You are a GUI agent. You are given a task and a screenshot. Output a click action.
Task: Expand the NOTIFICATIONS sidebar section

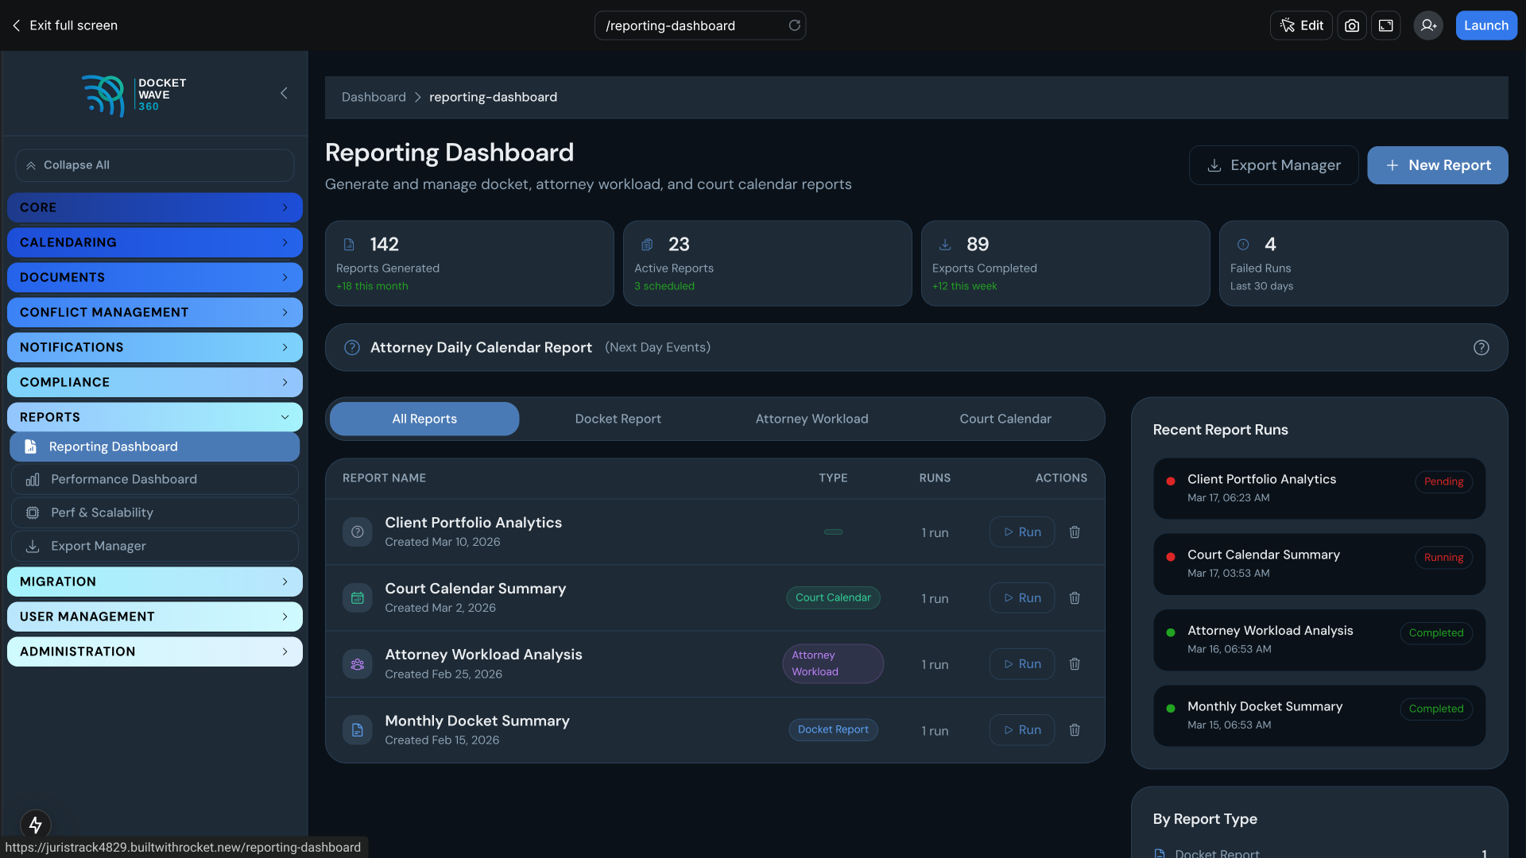click(154, 347)
